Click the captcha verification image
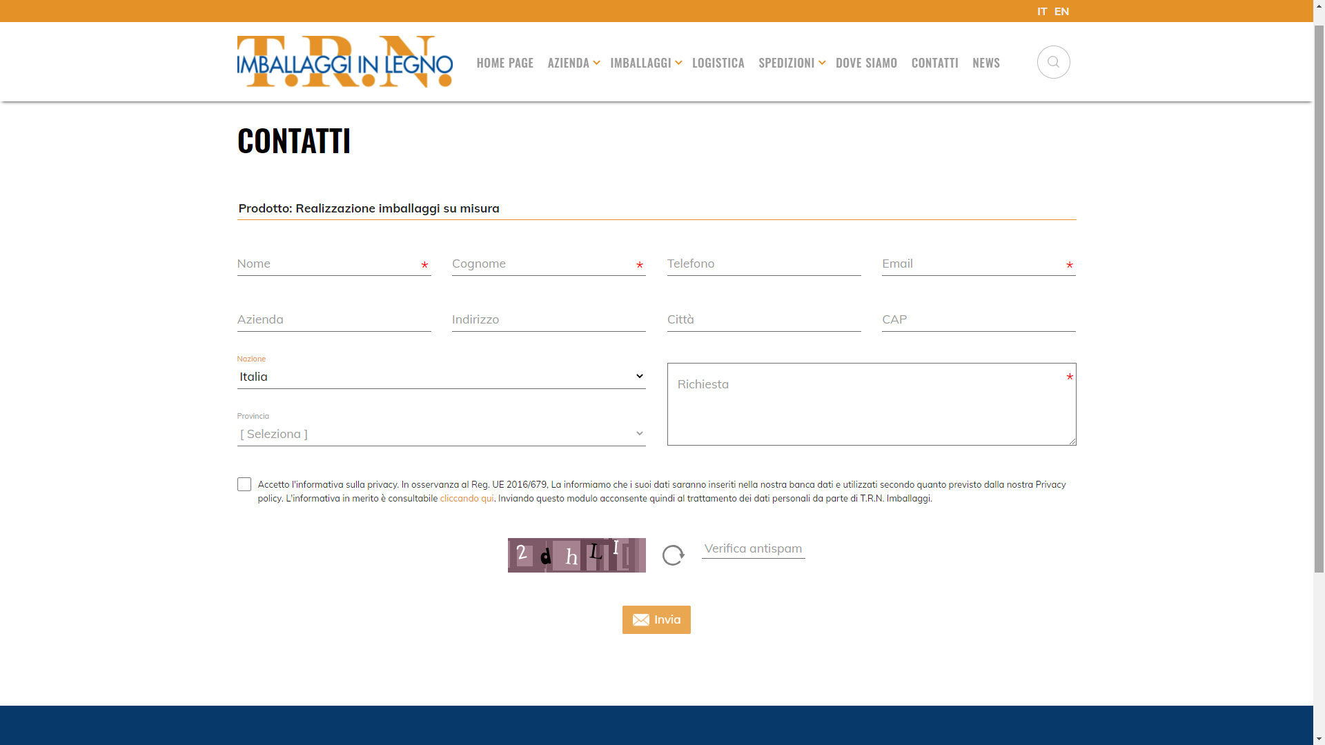 (x=576, y=555)
